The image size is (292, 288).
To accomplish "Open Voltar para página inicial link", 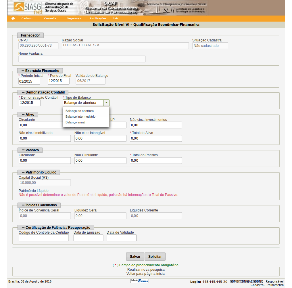I will tap(146, 274).
